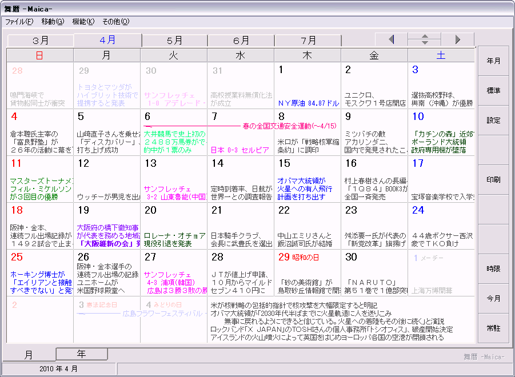Click the previous month left arrow
Screen dimensions: 515x377
[x=391, y=40]
